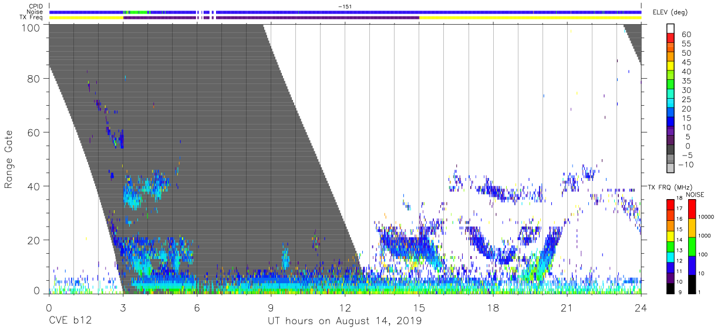Click the '18' tick label on the time axis
The image size is (721, 333).
tap(493, 308)
